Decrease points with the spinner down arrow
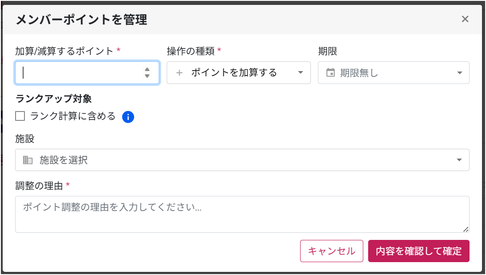 pos(147,76)
